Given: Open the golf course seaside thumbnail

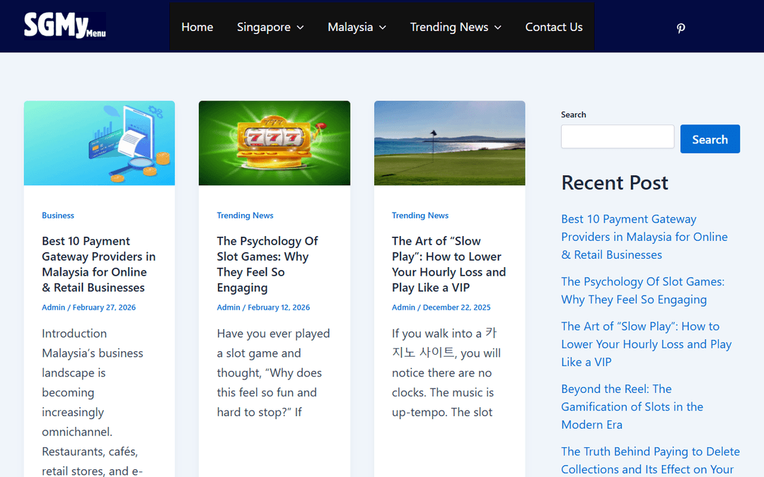Looking at the screenshot, I should 449,143.
